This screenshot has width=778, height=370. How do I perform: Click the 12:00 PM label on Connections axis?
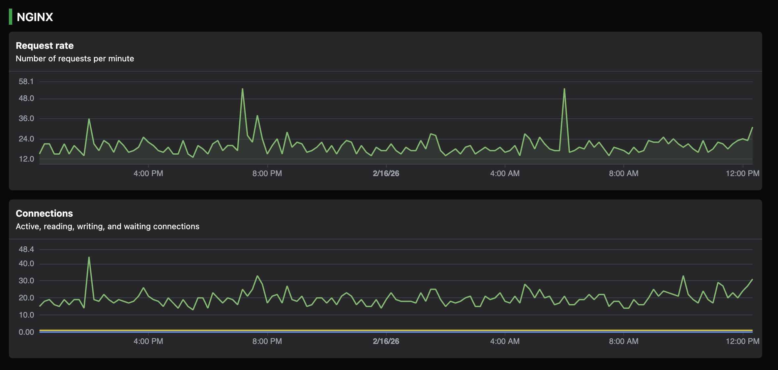point(742,341)
